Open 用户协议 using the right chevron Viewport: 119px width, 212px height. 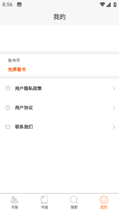coord(114,108)
